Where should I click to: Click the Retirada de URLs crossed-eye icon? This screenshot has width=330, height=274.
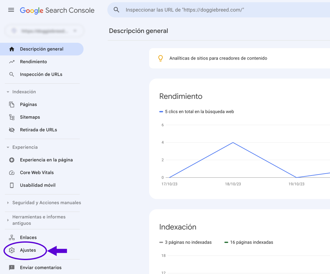(x=12, y=130)
